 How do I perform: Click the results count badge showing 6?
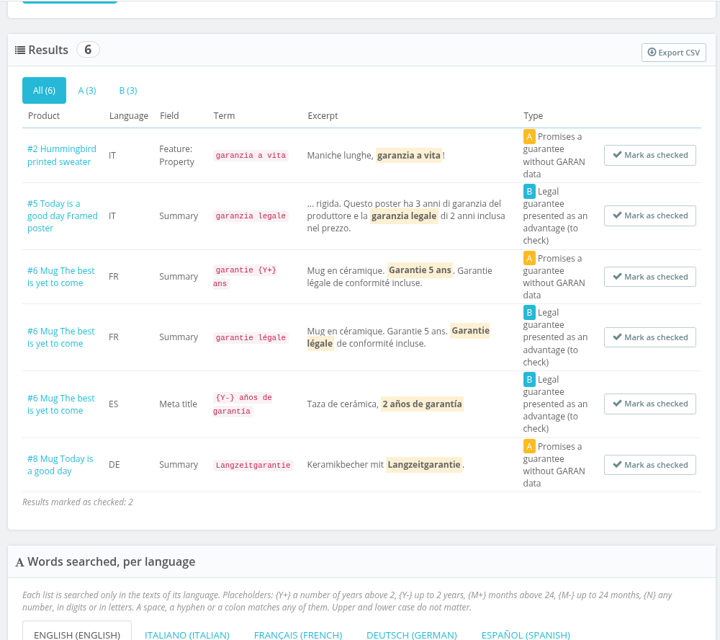tap(88, 50)
